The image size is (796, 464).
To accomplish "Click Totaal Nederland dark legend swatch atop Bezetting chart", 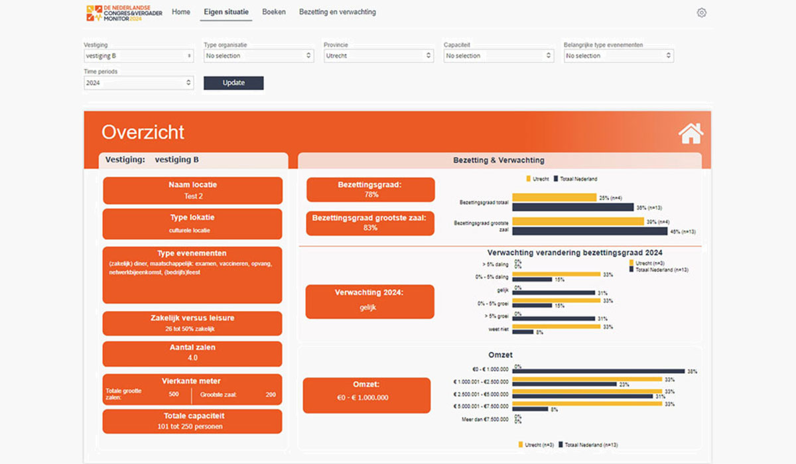I will pyautogui.click(x=556, y=179).
